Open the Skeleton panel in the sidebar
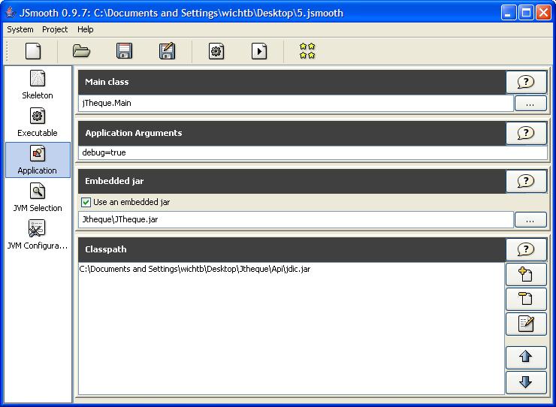 (37, 84)
